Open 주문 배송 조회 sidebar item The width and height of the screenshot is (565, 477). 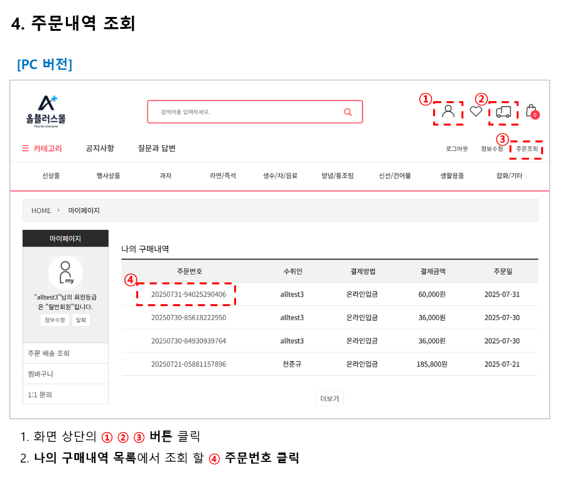pyautogui.click(x=65, y=353)
